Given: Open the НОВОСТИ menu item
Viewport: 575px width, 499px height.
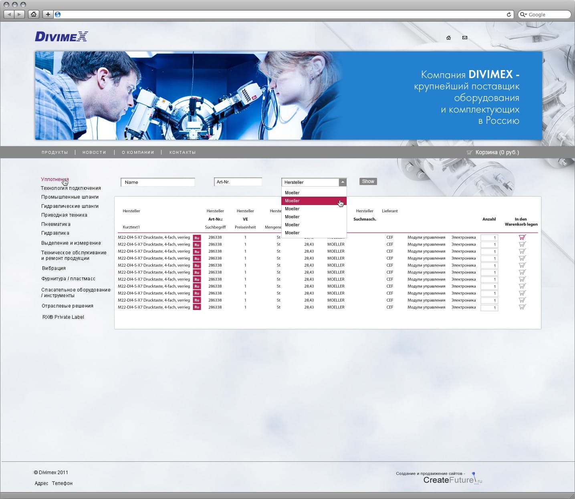Looking at the screenshot, I should pyautogui.click(x=94, y=152).
